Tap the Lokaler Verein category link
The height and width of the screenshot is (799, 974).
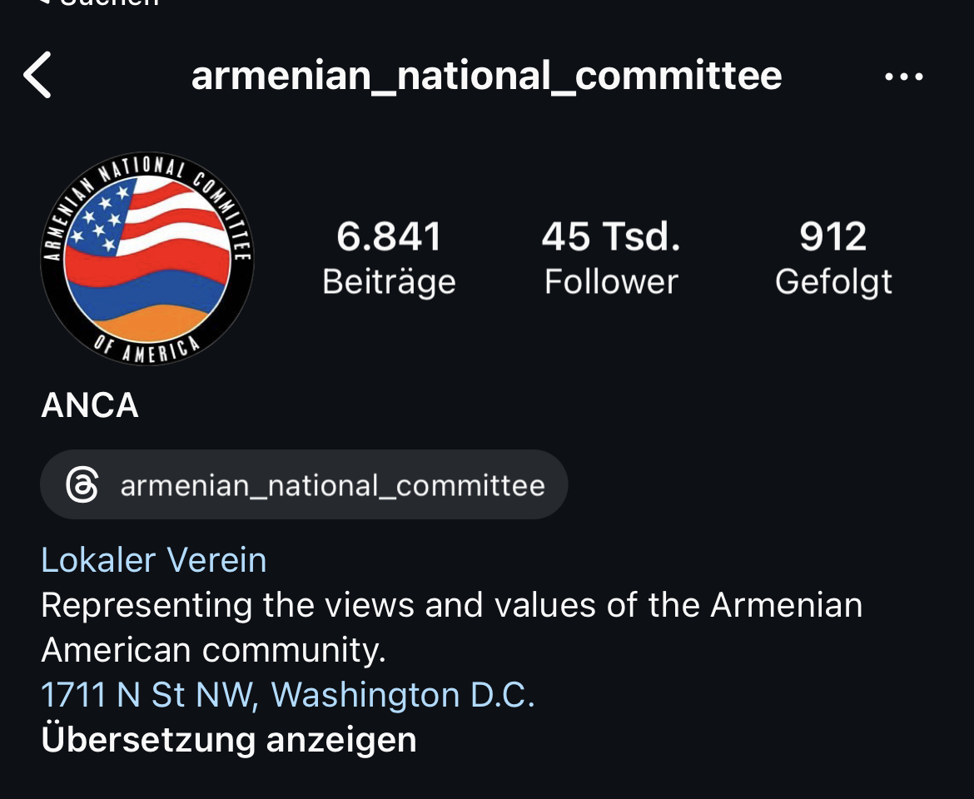click(x=154, y=560)
